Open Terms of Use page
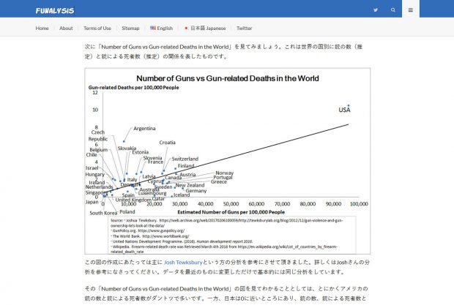This screenshot has width=454, height=305. click(x=97, y=28)
